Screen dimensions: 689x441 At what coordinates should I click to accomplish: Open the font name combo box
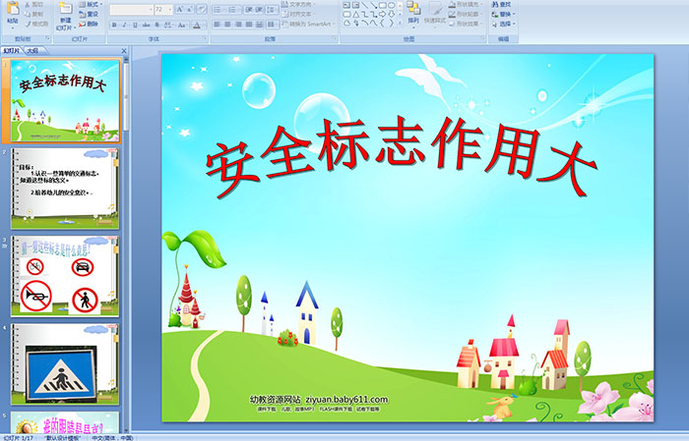click(131, 10)
